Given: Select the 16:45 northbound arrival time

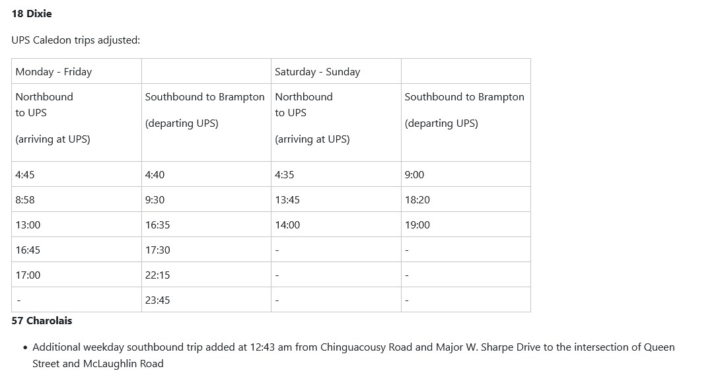Looking at the screenshot, I should tap(28, 250).
